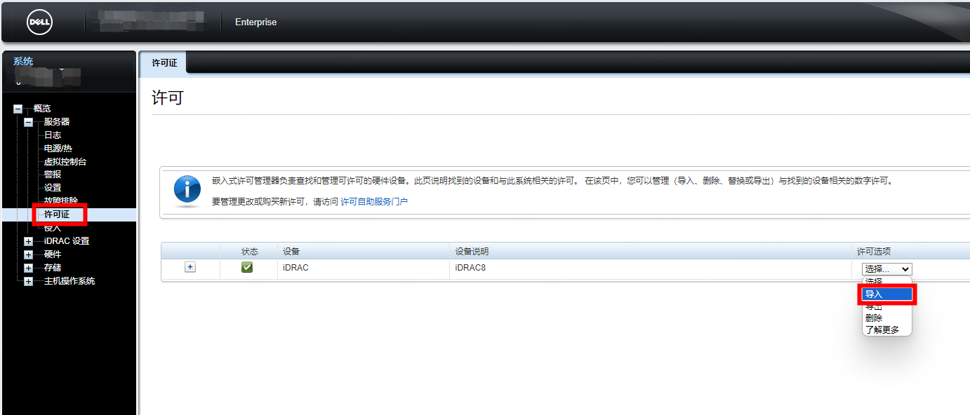Click the iDRAC8 device description cell
The width and height of the screenshot is (970, 415).
(470, 267)
